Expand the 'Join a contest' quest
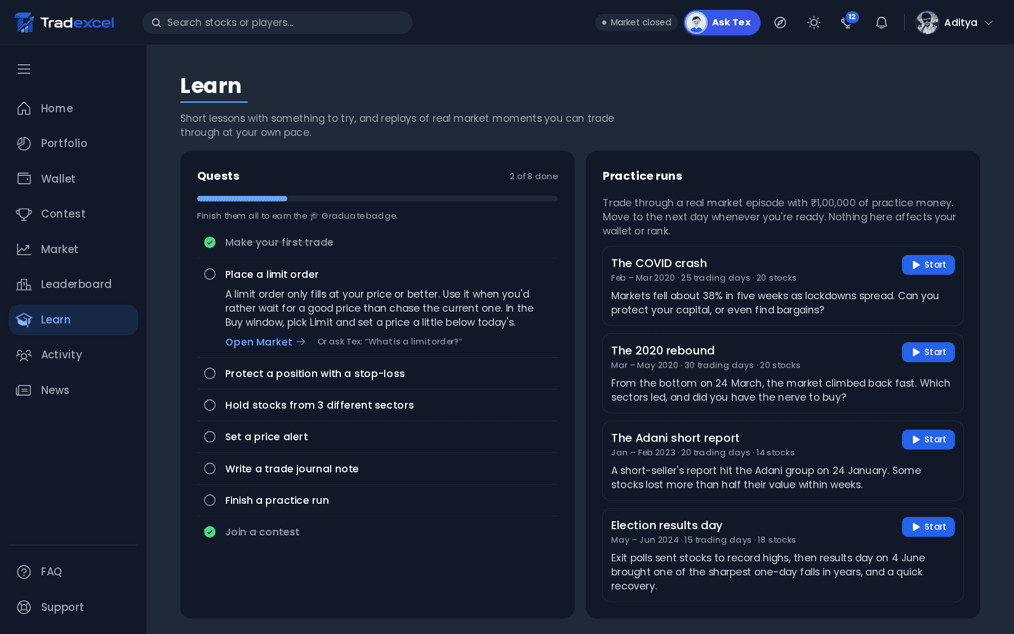Screen dimensions: 1014x634 click(x=377, y=532)
